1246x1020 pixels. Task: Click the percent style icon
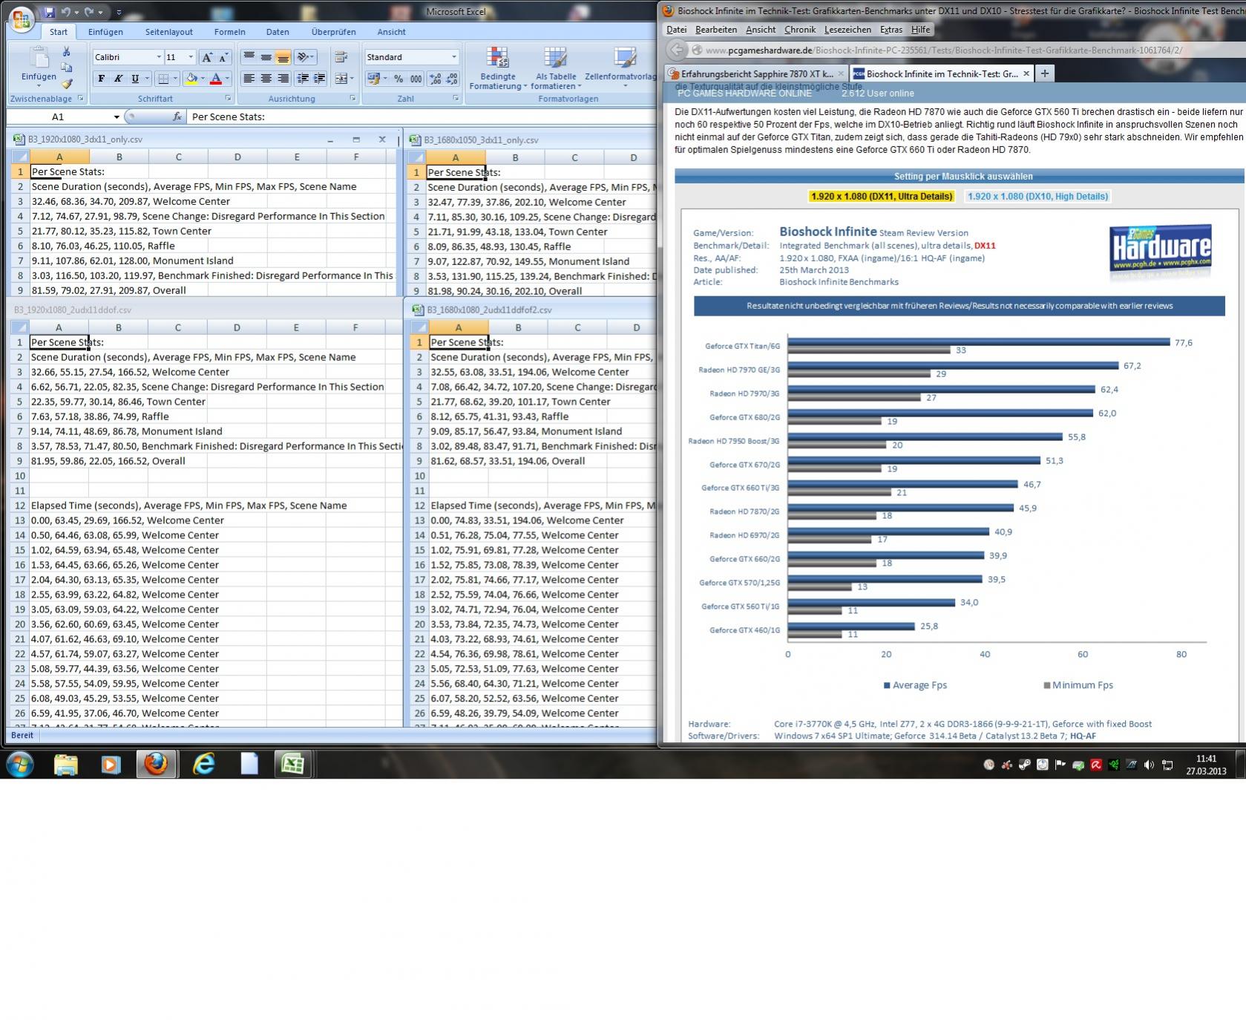click(399, 79)
